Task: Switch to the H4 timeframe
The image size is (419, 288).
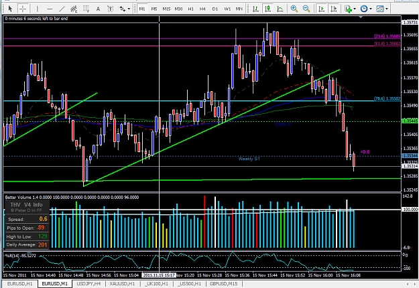Action: tap(202, 9)
